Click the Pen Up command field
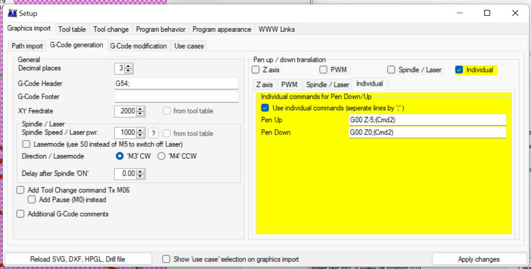Screen dimensions: 531x269 [427, 120]
